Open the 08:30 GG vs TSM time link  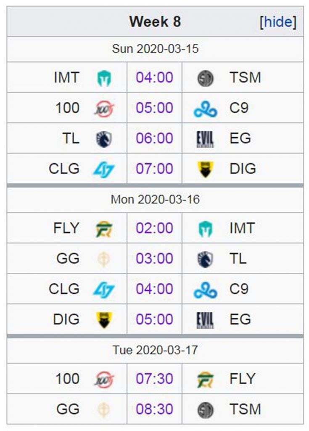[x=154, y=409]
